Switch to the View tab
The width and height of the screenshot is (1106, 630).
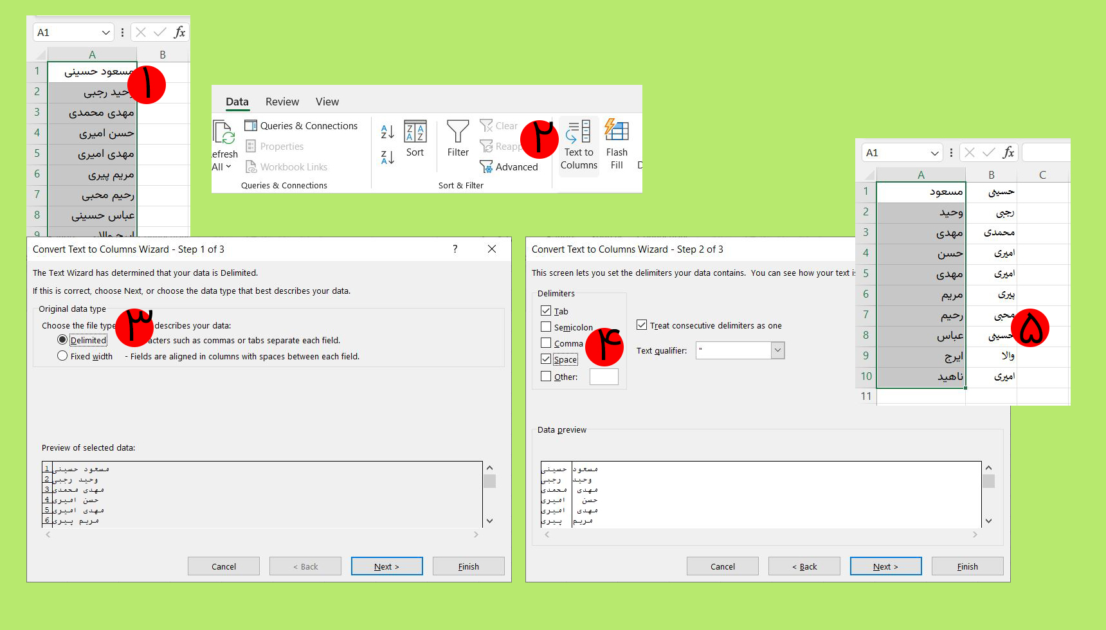[x=327, y=102]
